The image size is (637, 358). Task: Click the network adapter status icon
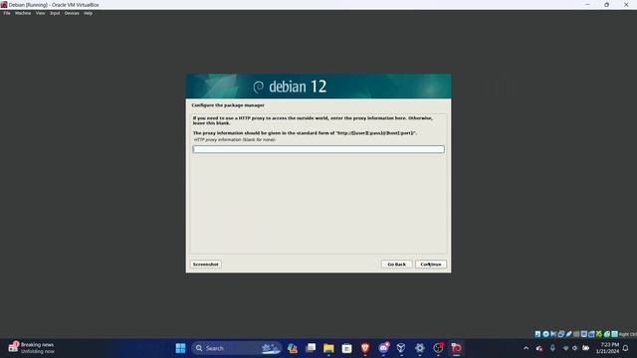tap(561, 334)
